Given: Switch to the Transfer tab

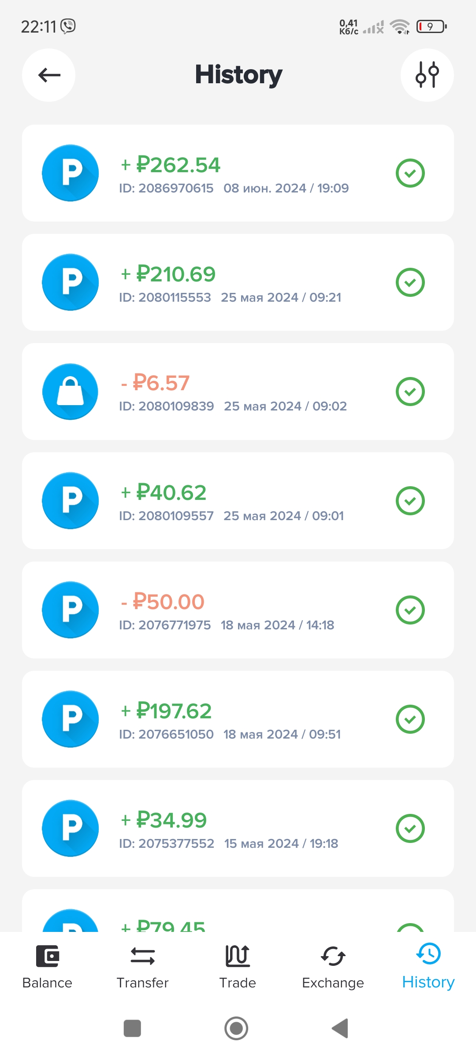Looking at the screenshot, I should coord(142,967).
